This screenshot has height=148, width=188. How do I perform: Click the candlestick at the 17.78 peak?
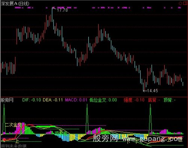click(52, 15)
